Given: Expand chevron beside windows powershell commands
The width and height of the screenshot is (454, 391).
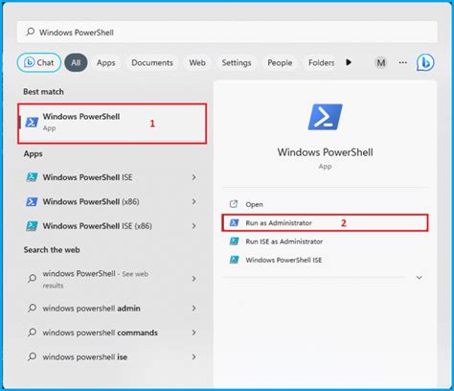Looking at the screenshot, I should [x=193, y=333].
